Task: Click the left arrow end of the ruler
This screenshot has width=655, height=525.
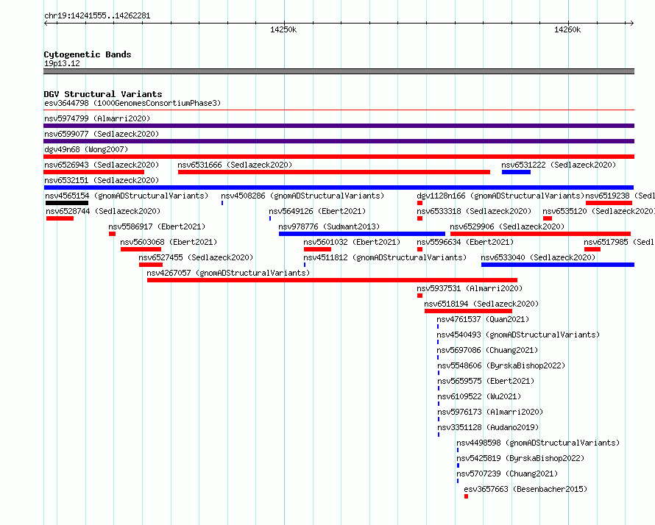Action: point(46,24)
